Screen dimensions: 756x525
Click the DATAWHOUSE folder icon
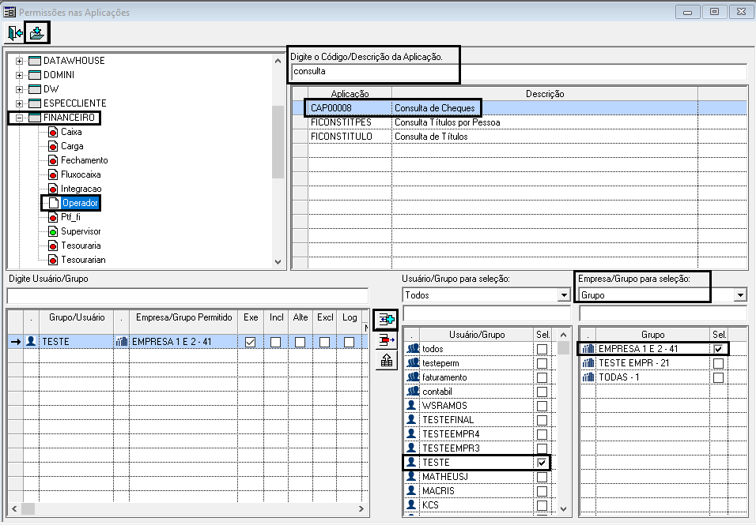35,61
